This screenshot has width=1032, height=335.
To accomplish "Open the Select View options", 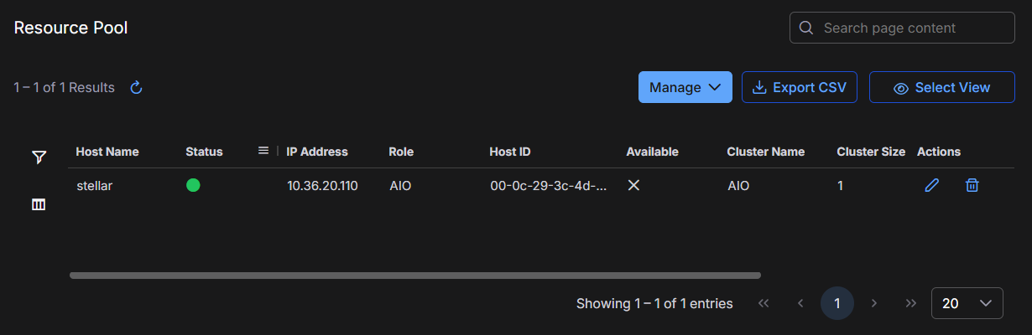I will tap(941, 87).
